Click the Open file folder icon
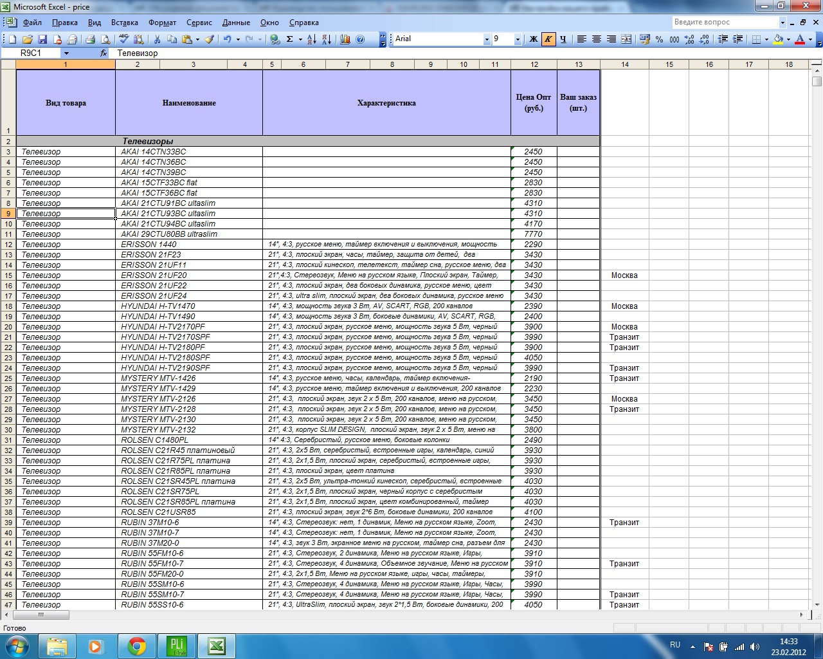The image size is (823, 659). 28,39
